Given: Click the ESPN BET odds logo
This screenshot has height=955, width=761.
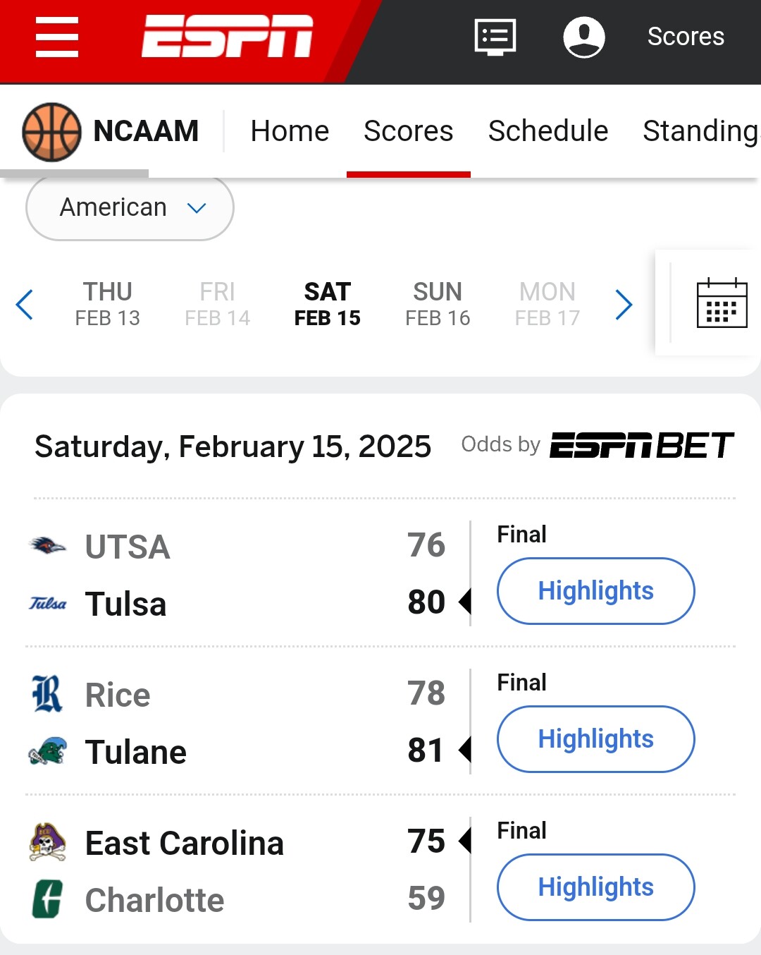Looking at the screenshot, I should [641, 446].
